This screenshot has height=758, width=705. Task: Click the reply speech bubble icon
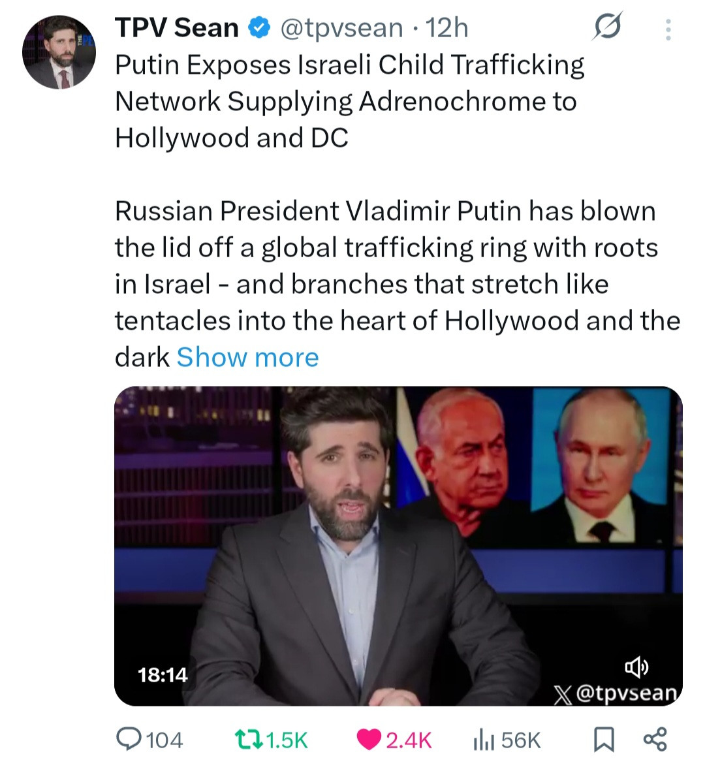[128, 739]
